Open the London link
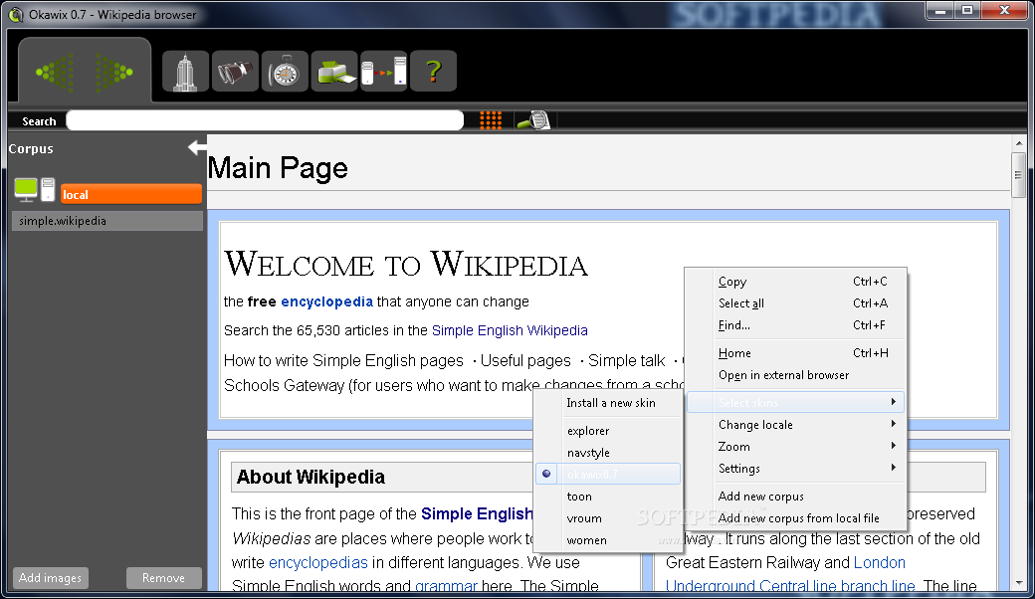 coord(879,562)
